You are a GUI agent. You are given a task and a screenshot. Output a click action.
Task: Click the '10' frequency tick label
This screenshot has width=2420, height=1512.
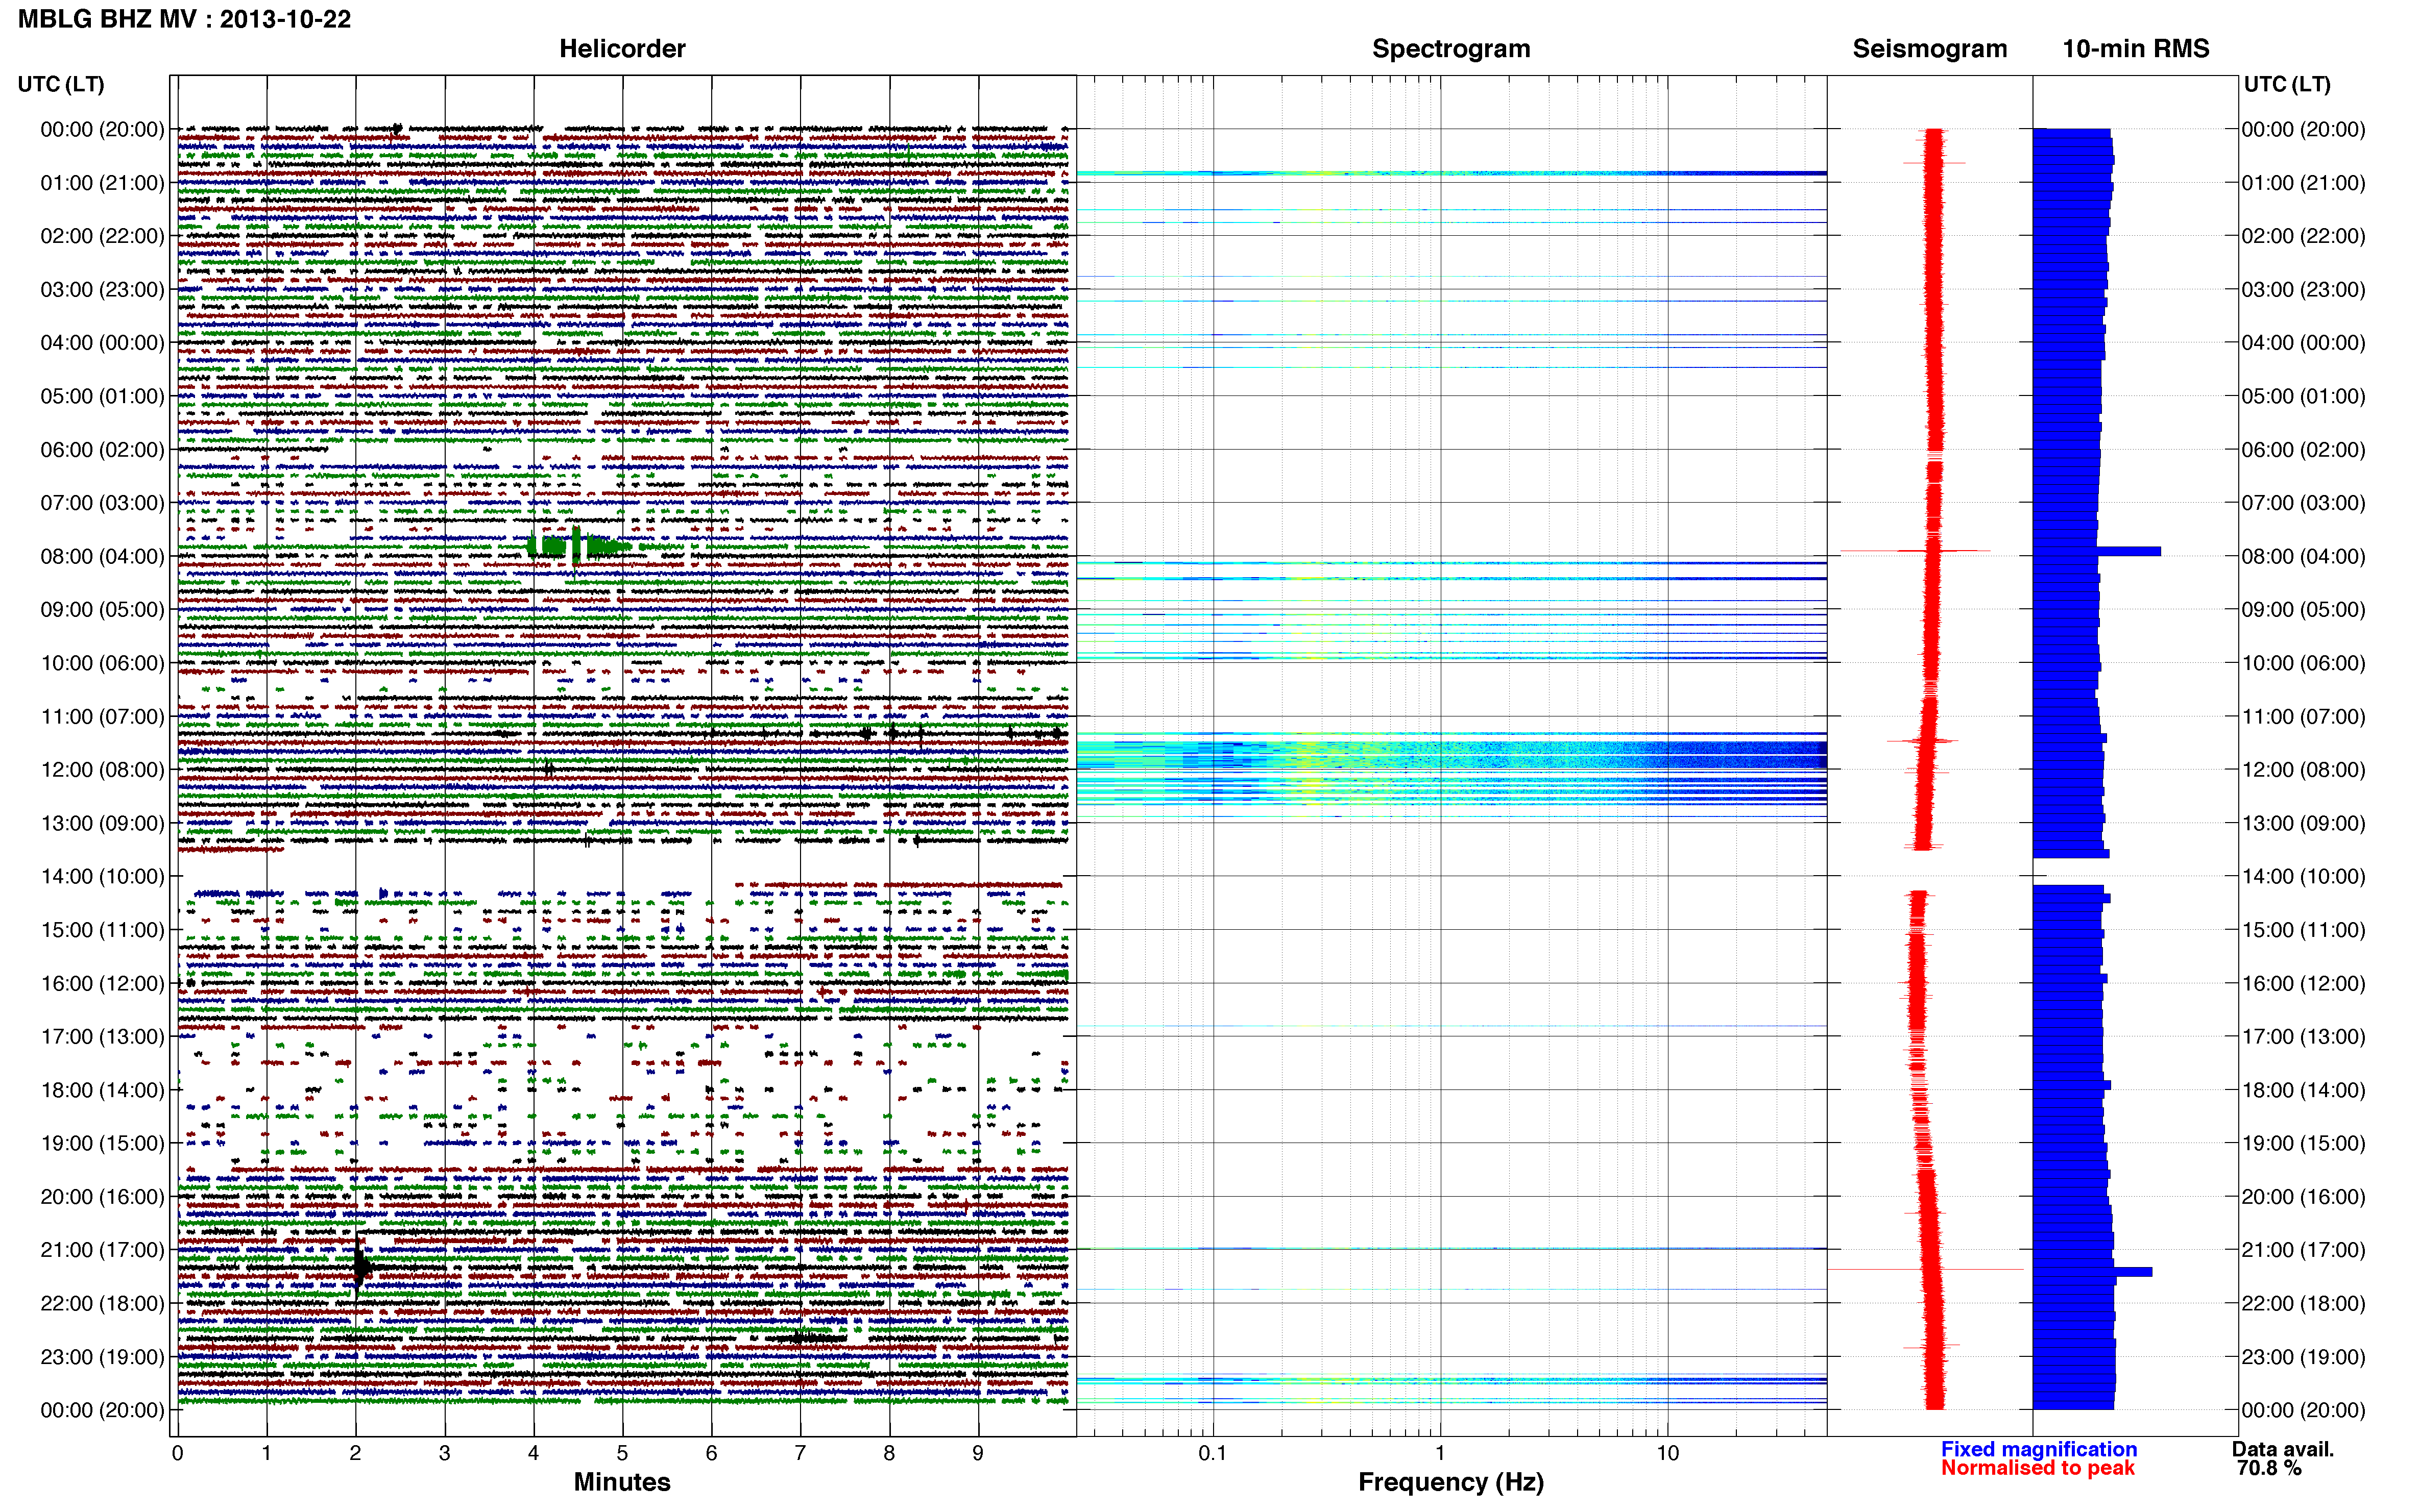1667,1453
